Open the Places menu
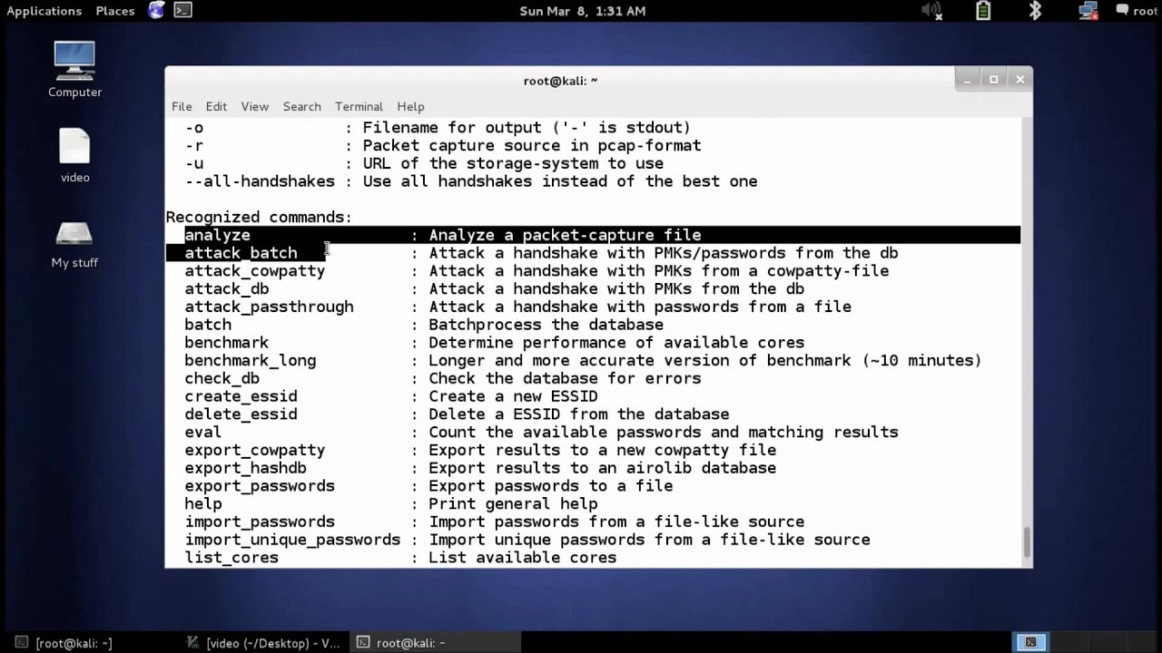This screenshot has height=653, width=1162. [115, 11]
